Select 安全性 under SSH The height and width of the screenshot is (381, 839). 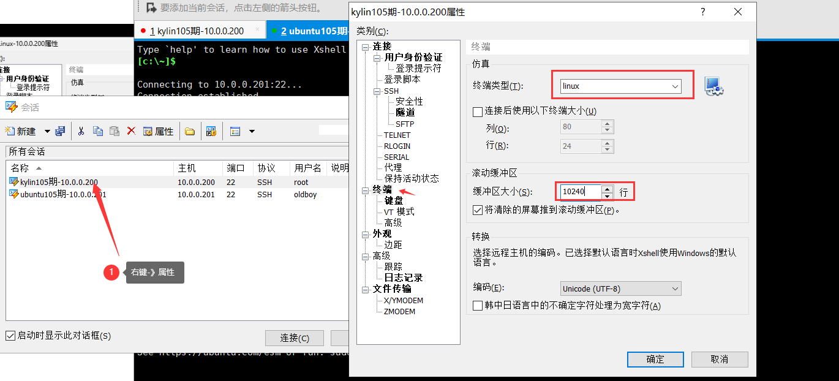pos(409,102)
